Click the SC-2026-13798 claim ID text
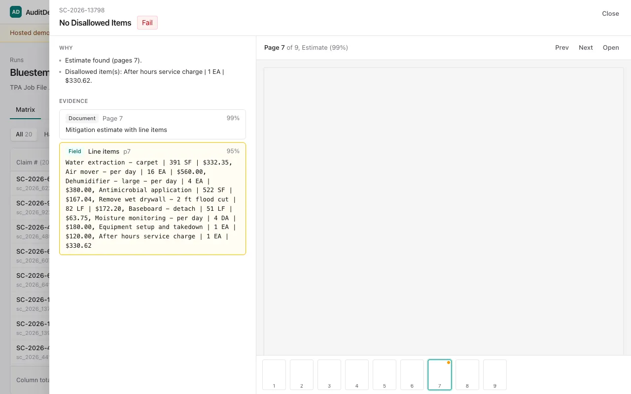631x394 pixels. (x=82, y=10)
